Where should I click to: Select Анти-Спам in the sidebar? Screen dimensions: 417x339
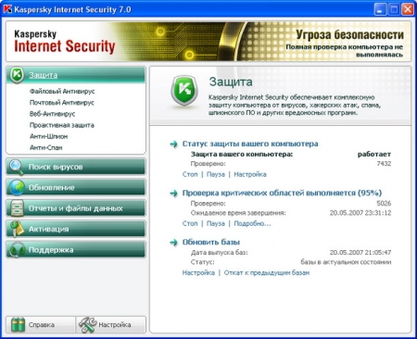click(x=45, y=147)
